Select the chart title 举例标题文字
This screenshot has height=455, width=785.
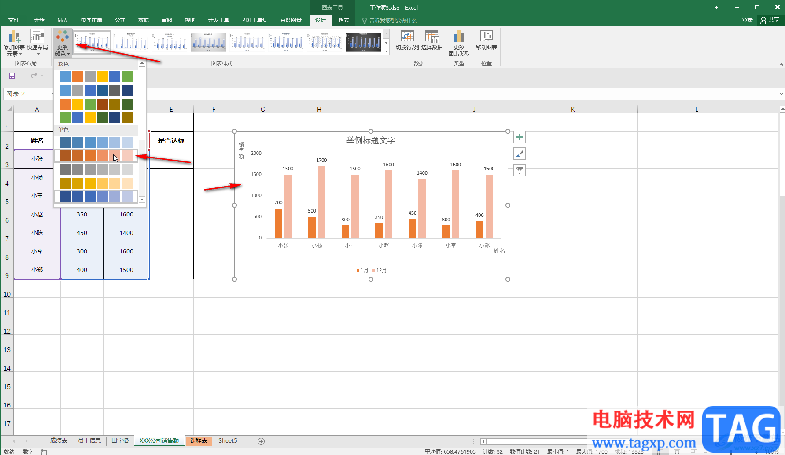[x=371, y=140]
